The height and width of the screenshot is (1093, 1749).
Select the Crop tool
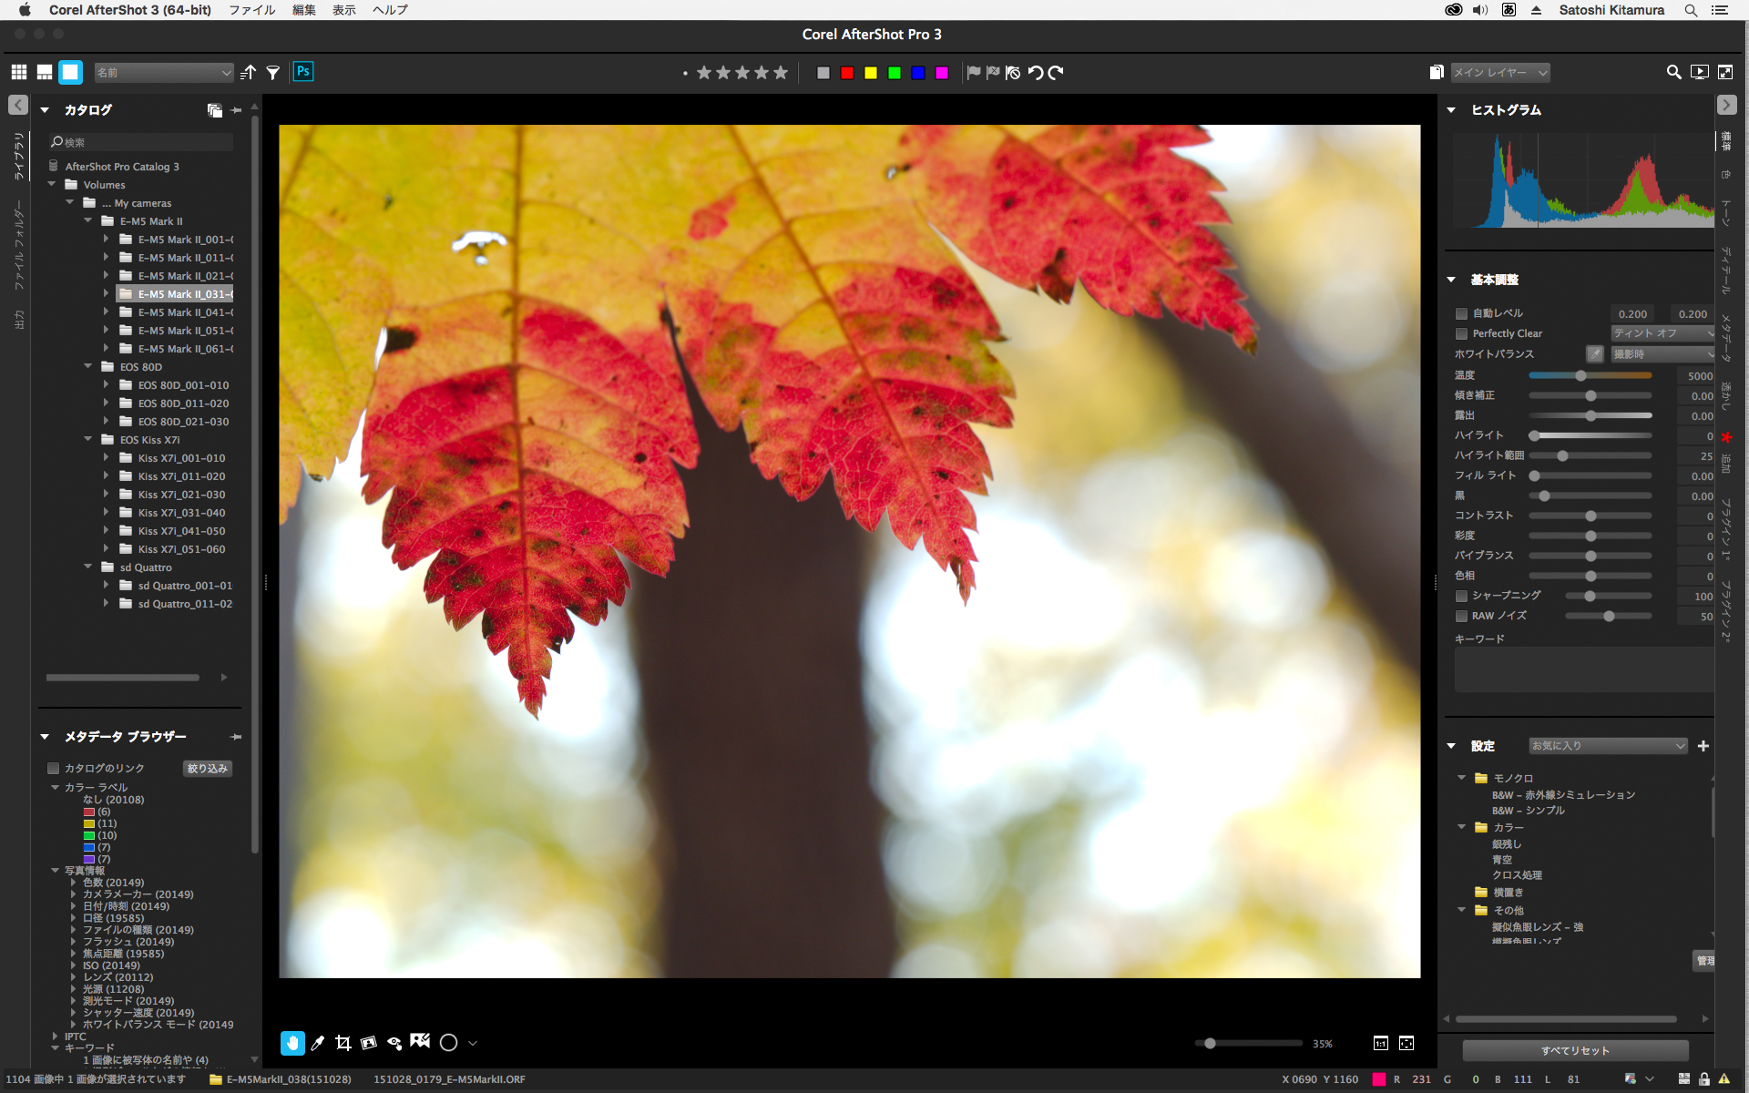coord(343,1043)
